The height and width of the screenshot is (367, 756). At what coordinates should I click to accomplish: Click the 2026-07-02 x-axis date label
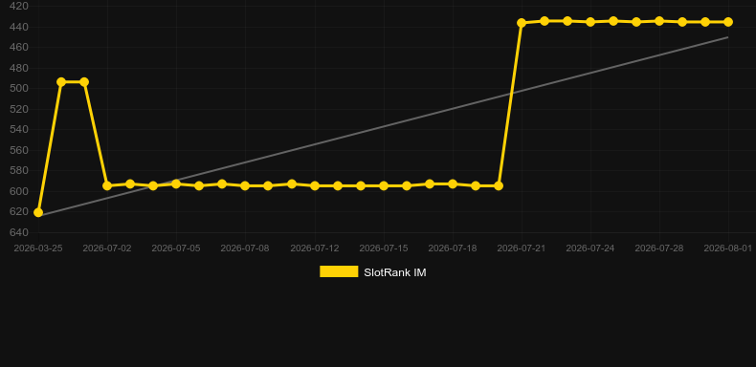coord(107,248)
